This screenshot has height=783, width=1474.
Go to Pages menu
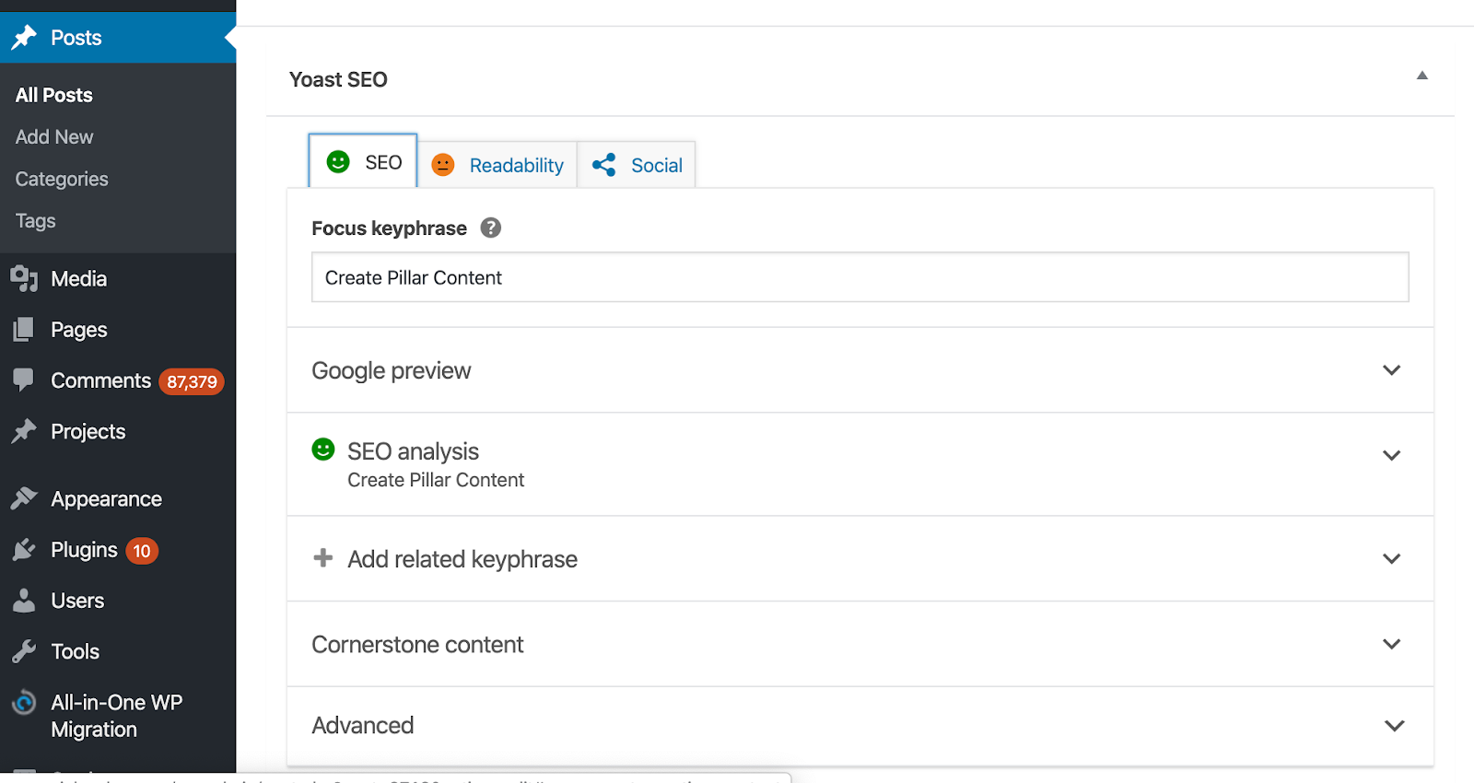[x=79, y=330]
